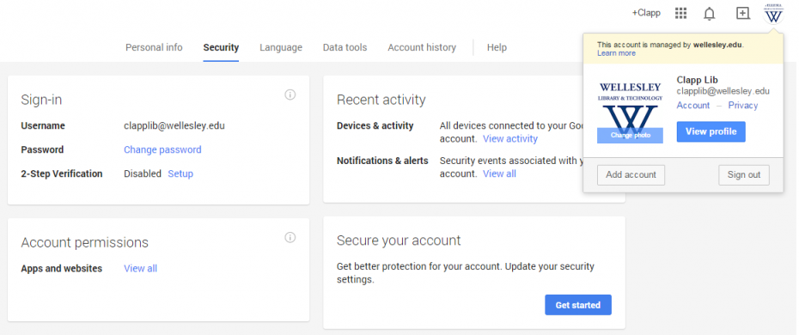Click the clapplib@wellesley.edu email in popup

coord(723,91)
